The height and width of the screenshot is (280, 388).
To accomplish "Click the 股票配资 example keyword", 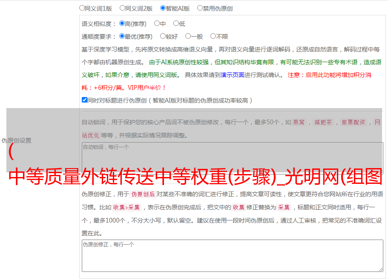I will (354, 122).
